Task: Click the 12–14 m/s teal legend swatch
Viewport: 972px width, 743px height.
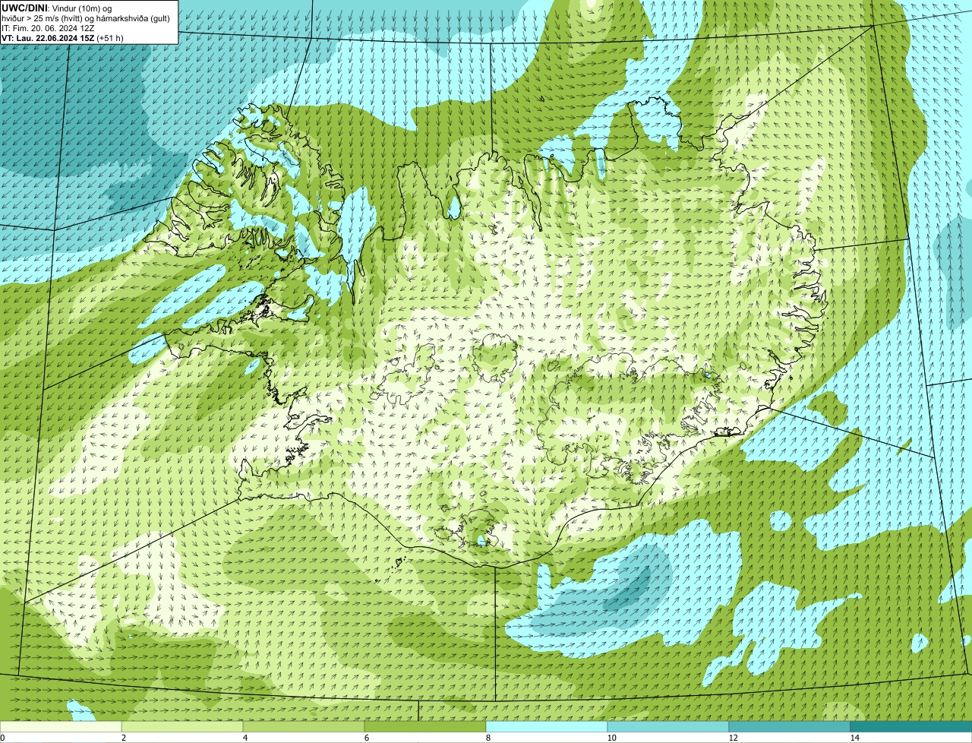Action: (790, 726)
